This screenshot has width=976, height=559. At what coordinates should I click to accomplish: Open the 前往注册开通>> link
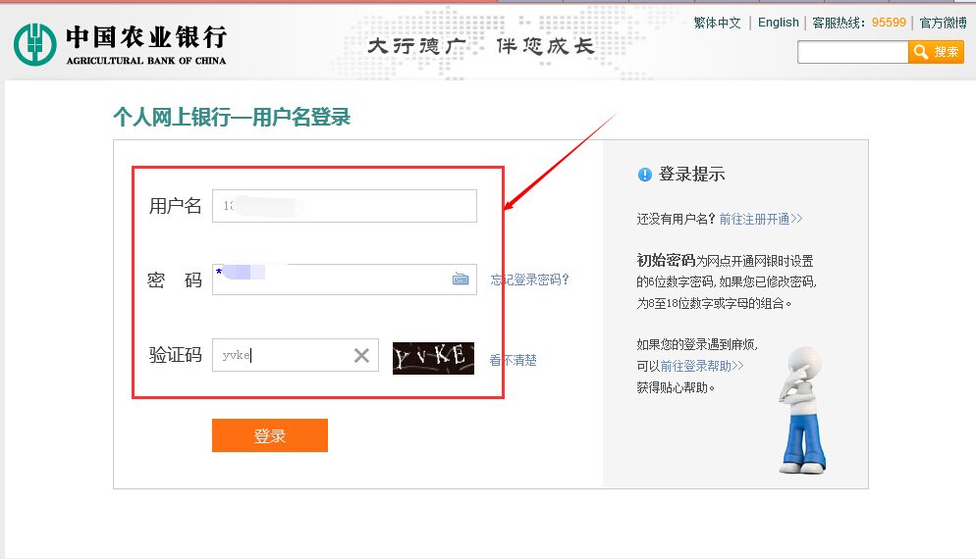[761, 219]
